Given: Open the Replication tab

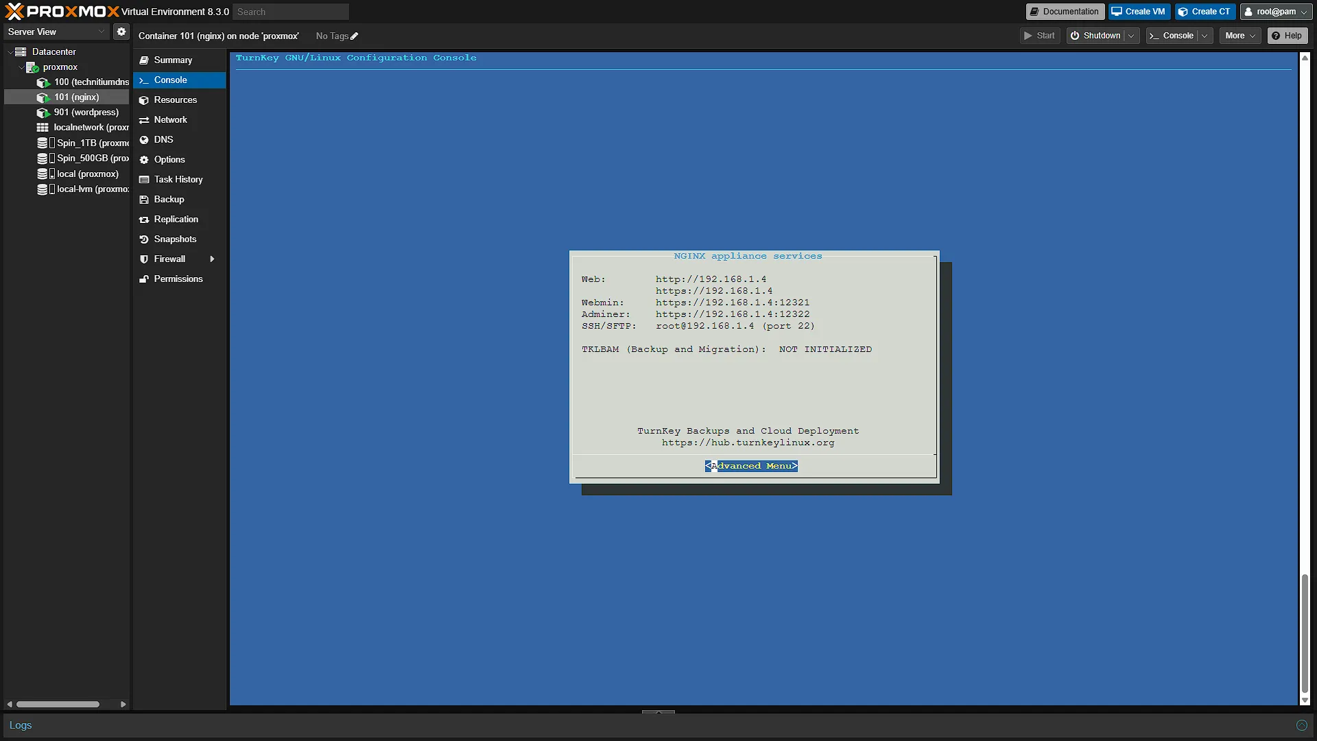Looking at the screenshot, I should coord(179,220).
